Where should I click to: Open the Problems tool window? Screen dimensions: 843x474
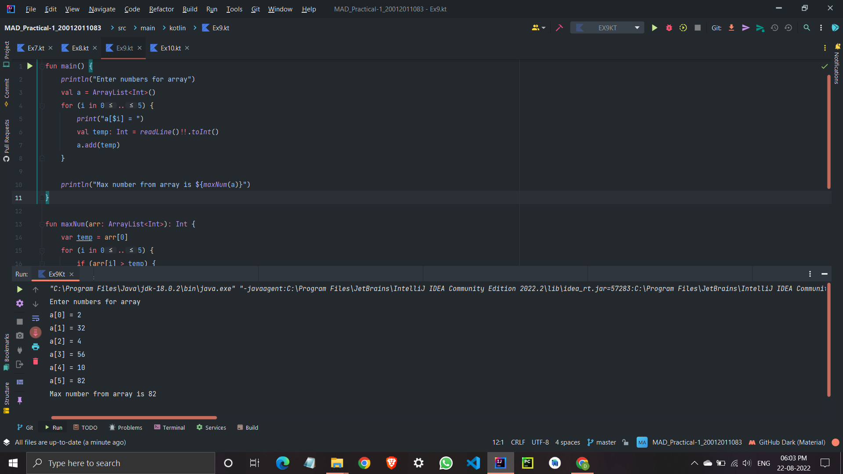126,427
